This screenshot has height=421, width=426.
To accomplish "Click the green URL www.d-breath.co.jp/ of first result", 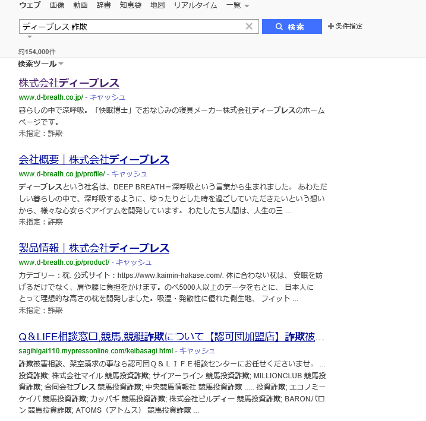I will coord(51,97).
